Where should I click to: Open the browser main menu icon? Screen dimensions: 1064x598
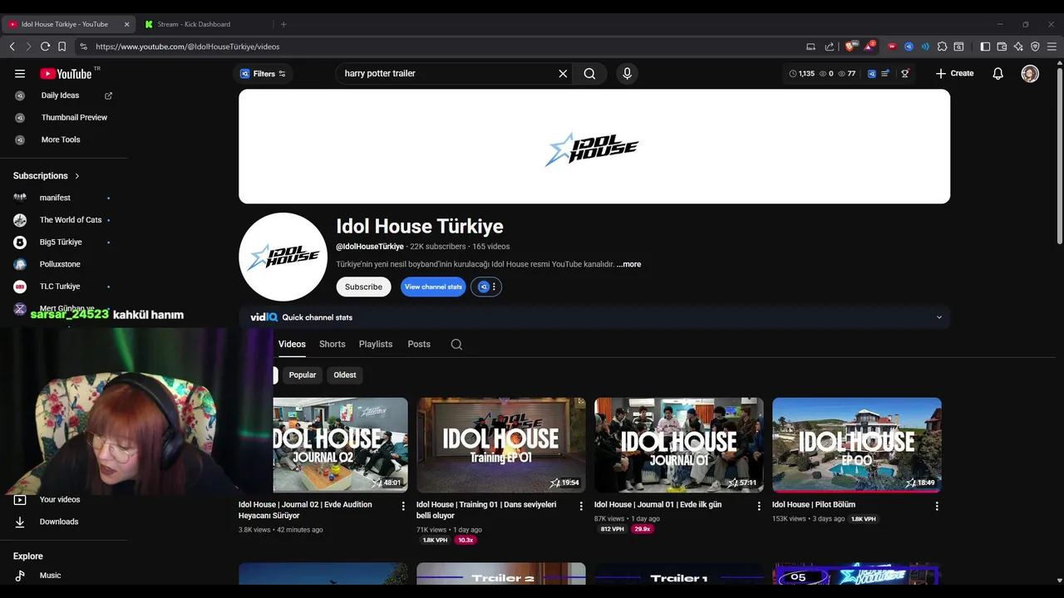tap(1052, 47)
